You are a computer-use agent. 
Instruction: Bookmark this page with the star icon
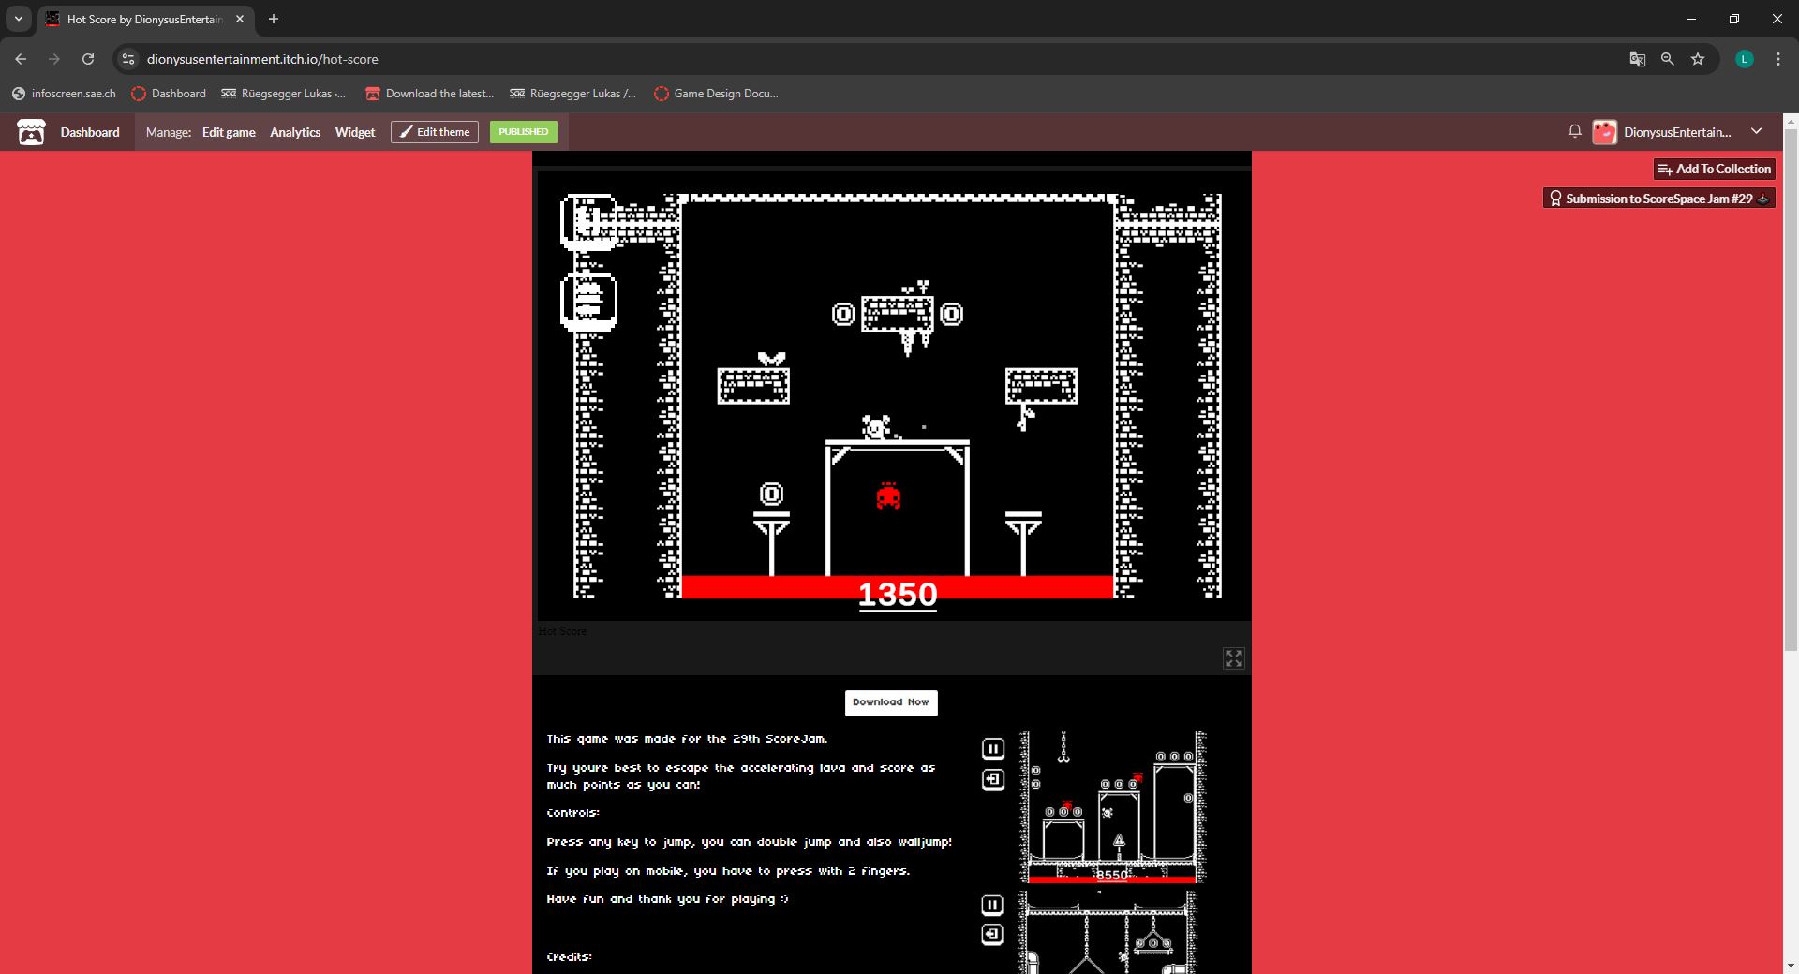pos(1697,59)
